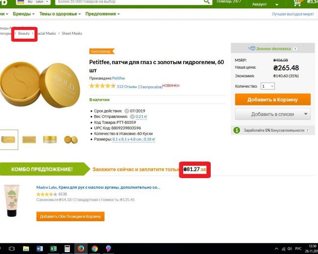The height and width of the screenshot is (254, 318).
Task: Open the Темы о здоровье menu
Action: coord(60,14)
